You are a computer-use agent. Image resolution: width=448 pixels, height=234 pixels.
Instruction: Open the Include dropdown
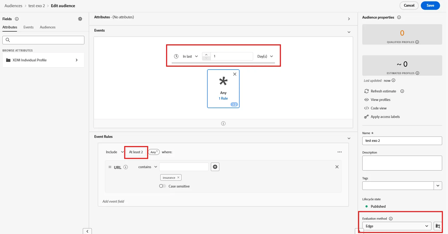[x=115, y=152]
